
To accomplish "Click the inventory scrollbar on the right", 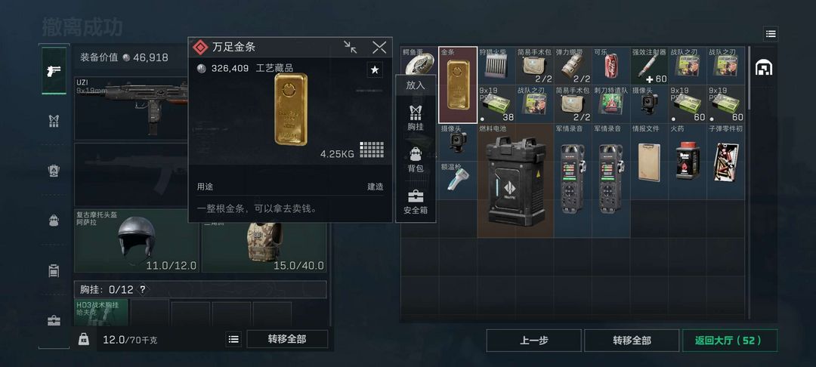I will [x=749, y=78].
